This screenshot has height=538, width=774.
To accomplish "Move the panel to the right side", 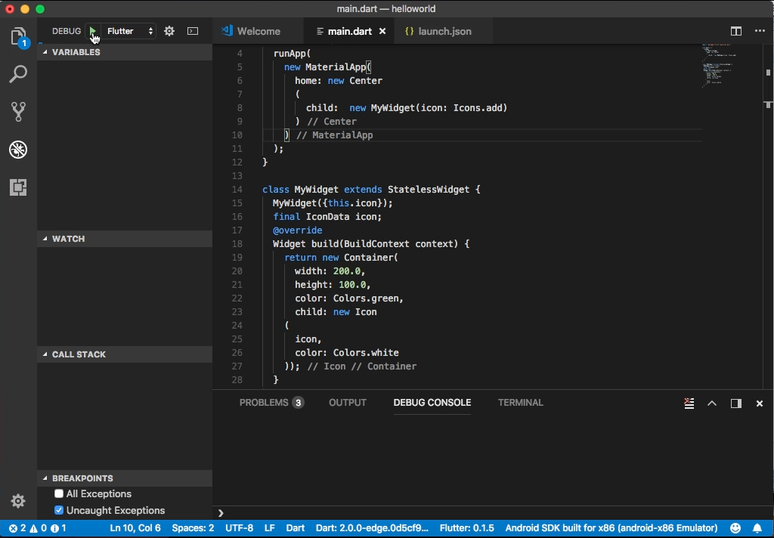I will [736, 403].
